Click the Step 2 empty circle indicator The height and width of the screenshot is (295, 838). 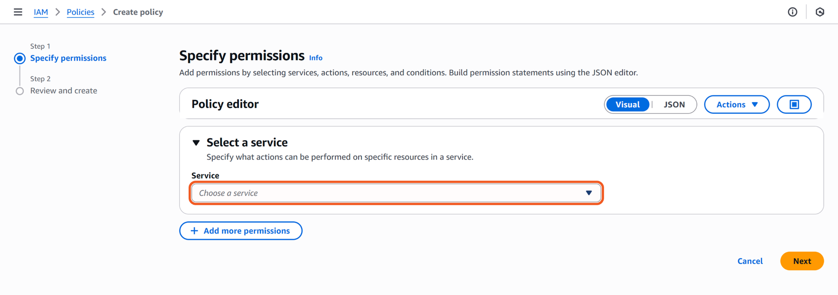pos(20,91)
